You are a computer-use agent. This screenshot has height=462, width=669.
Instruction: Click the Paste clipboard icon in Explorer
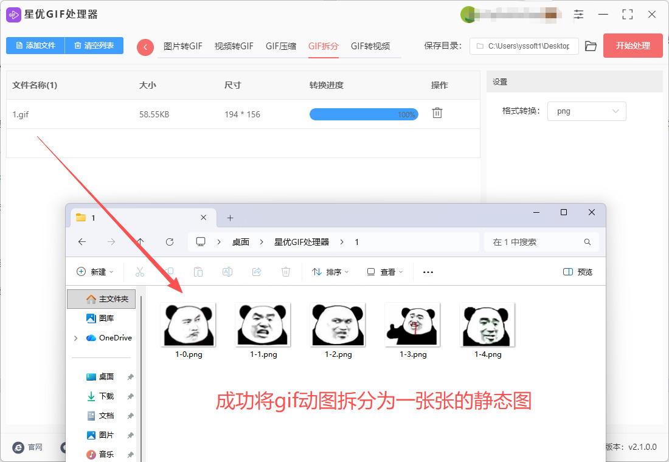click(198, 272)
